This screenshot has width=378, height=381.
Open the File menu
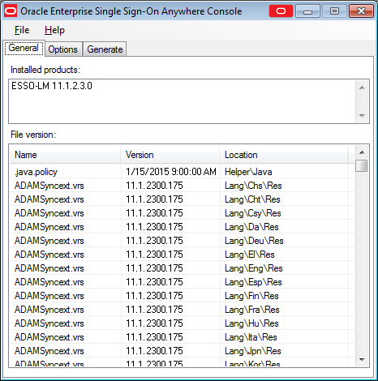tap(22, 30)
